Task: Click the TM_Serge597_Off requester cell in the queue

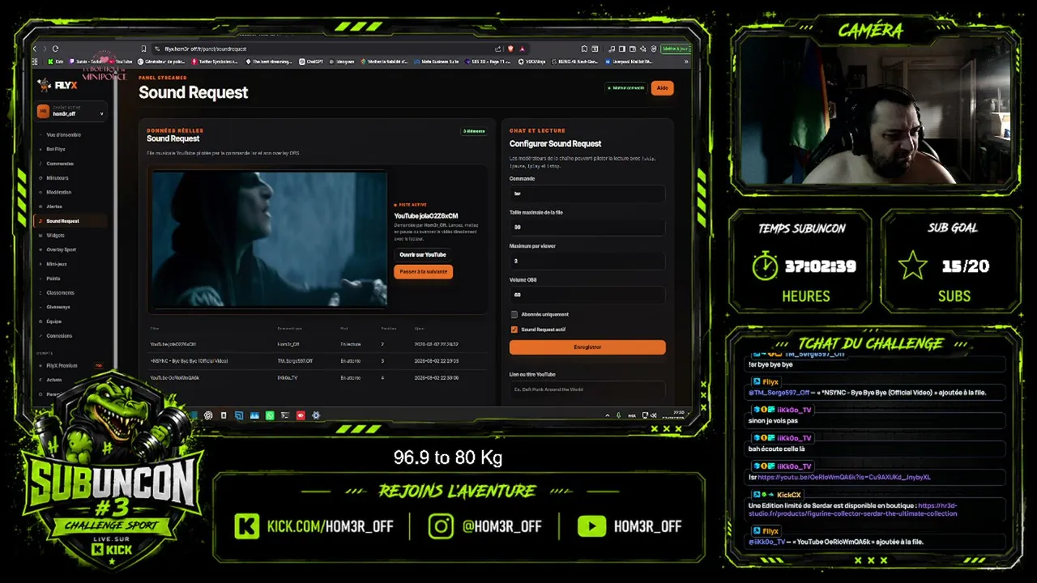Action: point(294,361)
